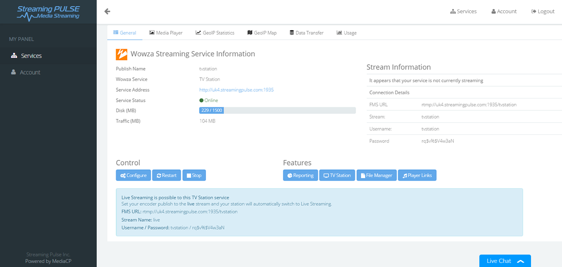Image resolution: width=562 pixels, height=267 pixels.
Task: Select the FMS URL value in Stream Information
Action: (469, 105)
